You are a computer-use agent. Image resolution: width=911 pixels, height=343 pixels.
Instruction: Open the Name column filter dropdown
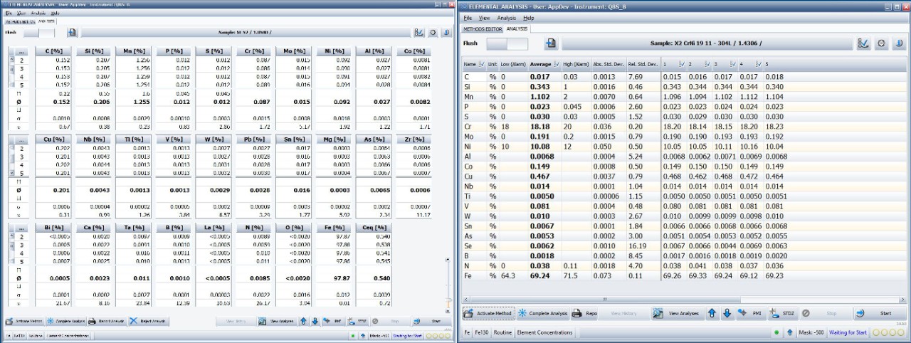482,64
